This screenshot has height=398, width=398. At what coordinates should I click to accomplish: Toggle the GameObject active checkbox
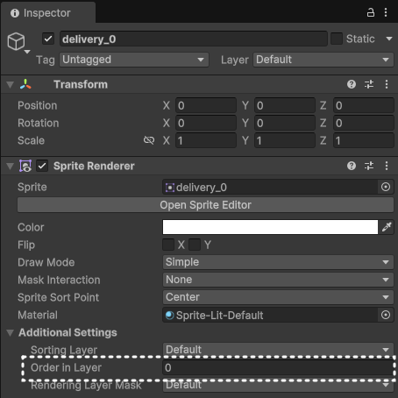(x=48, y=39)
